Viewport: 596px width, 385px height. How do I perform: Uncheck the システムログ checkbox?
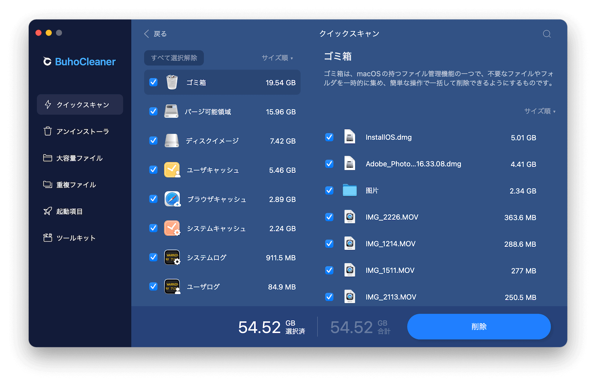(153, 257)
